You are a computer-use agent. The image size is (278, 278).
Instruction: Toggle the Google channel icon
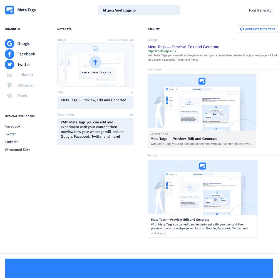point(9,44)
